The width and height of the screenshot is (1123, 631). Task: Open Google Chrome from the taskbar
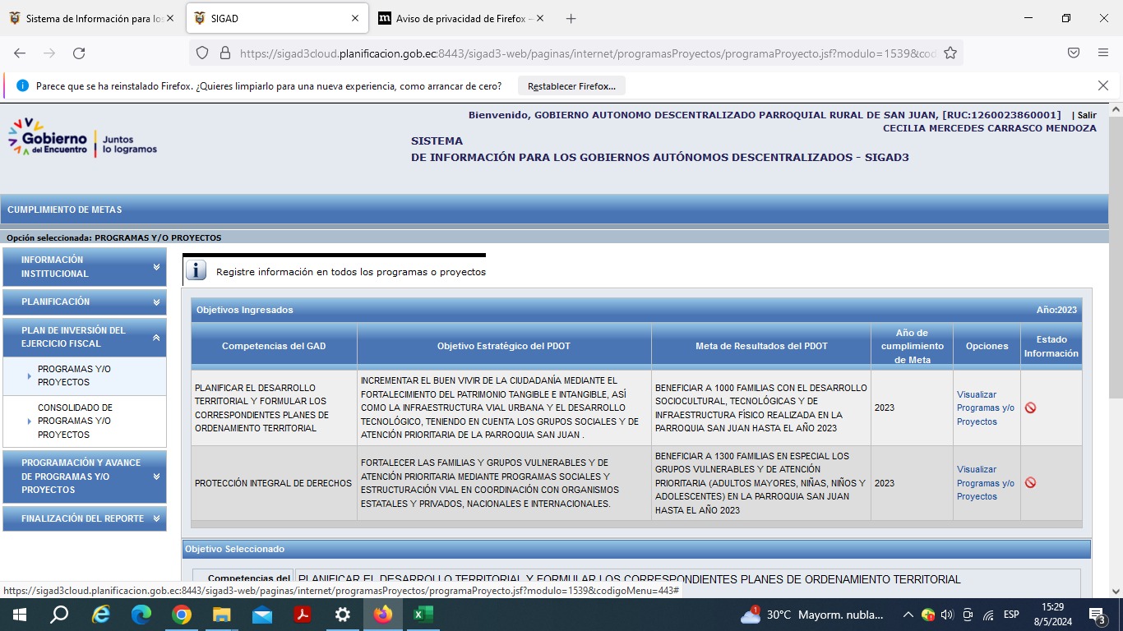[182, 615]
